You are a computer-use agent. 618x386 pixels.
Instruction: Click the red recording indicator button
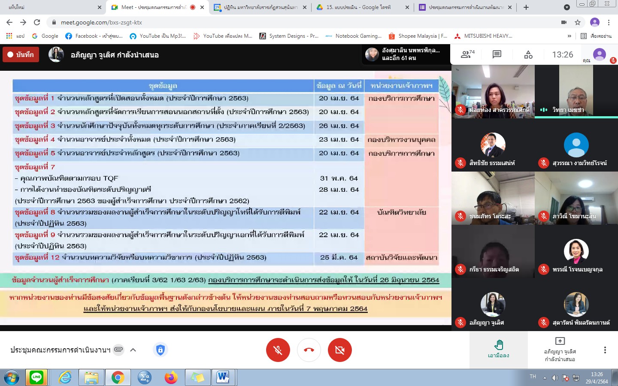[21, 54]
